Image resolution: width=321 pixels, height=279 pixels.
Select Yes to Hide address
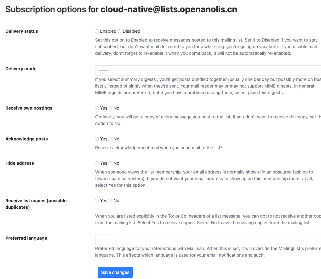97,163
